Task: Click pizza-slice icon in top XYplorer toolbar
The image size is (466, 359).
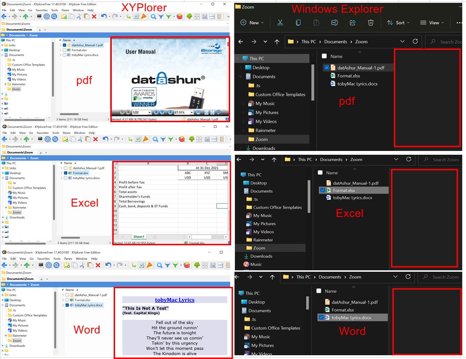Action: (x=143, y=17)
